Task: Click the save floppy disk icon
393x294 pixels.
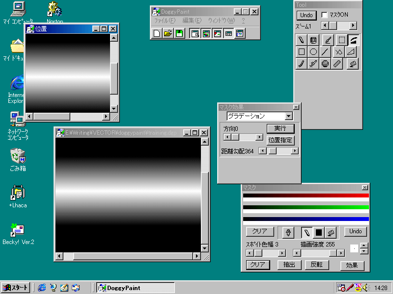Action: pos(179,33)
